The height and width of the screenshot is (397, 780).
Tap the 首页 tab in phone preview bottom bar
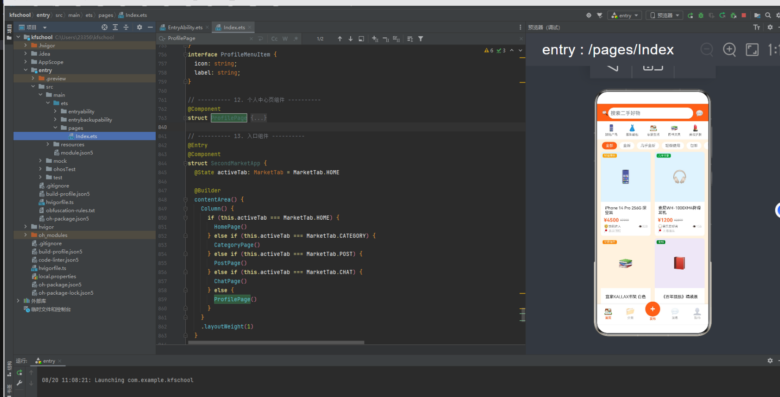coord(608,314)
